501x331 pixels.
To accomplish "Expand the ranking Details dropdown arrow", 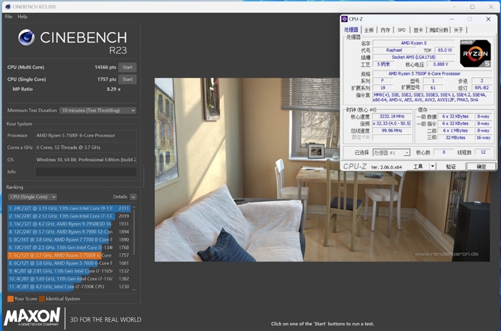I will 133,197.
